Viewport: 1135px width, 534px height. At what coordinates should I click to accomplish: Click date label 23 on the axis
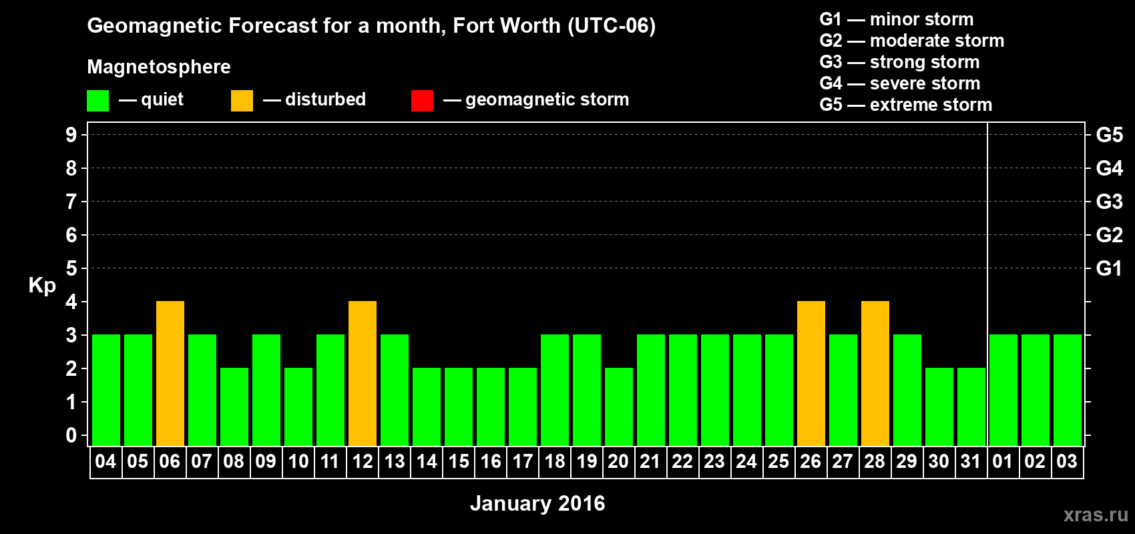coord(714,462)
